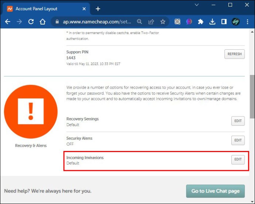255x204 pixels.
Task: Click the 'Support PIN' heading
Action: click(77, 52)
